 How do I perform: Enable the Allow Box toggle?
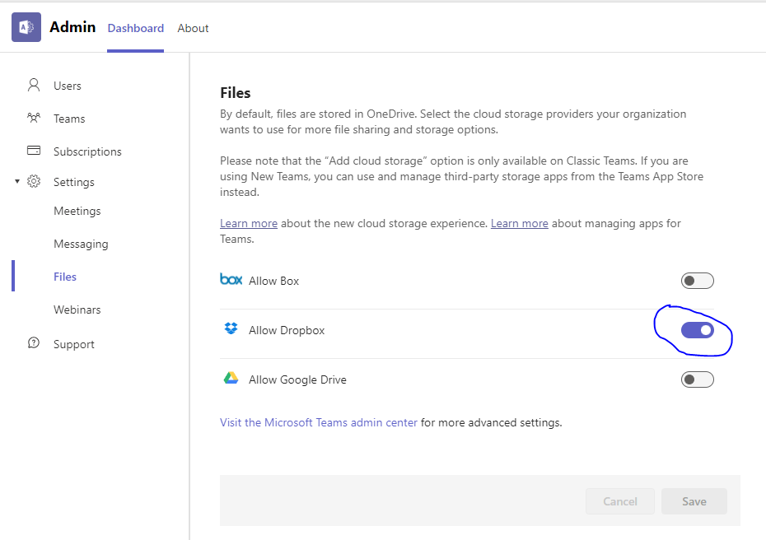tap(697, 280)
